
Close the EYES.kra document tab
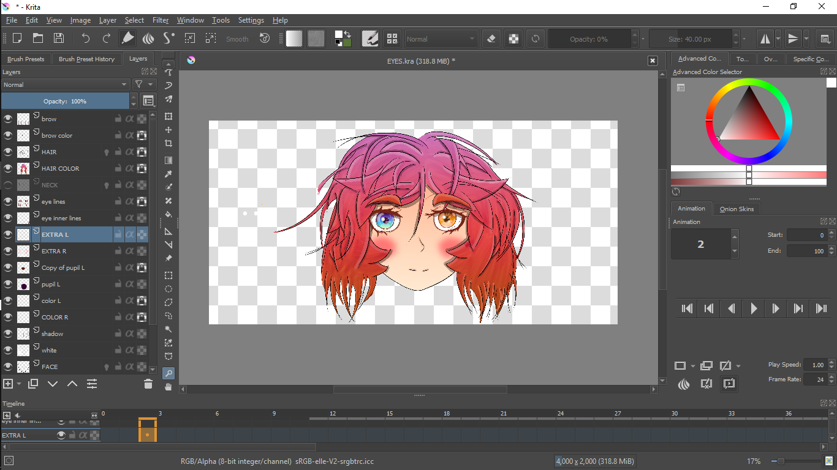coord(653,61)
